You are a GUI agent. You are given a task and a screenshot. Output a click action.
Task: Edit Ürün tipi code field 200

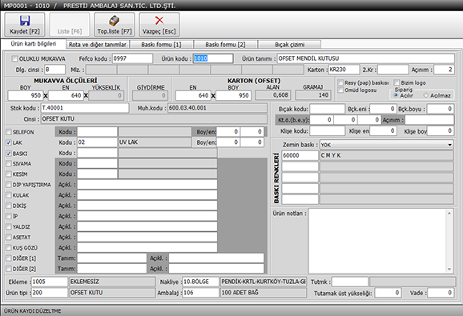[x=50, y=293]
